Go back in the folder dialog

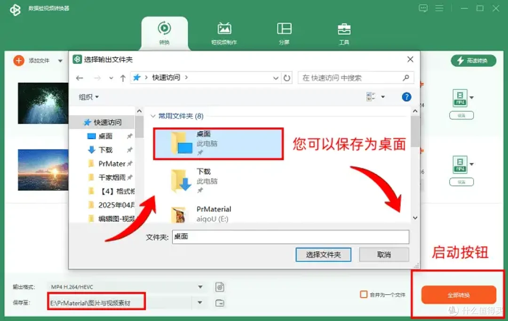coord(79,78)
